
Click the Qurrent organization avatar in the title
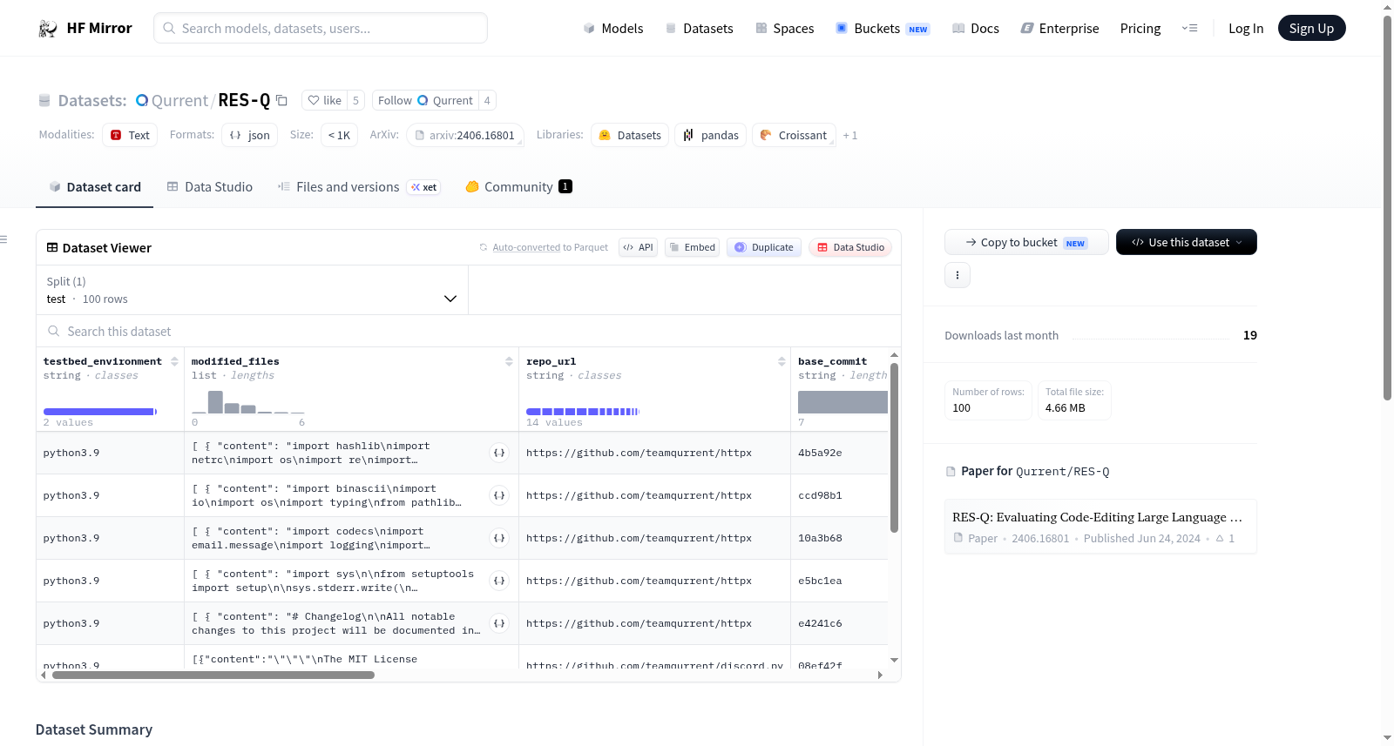pyautogui.click(x=142, y=100)
